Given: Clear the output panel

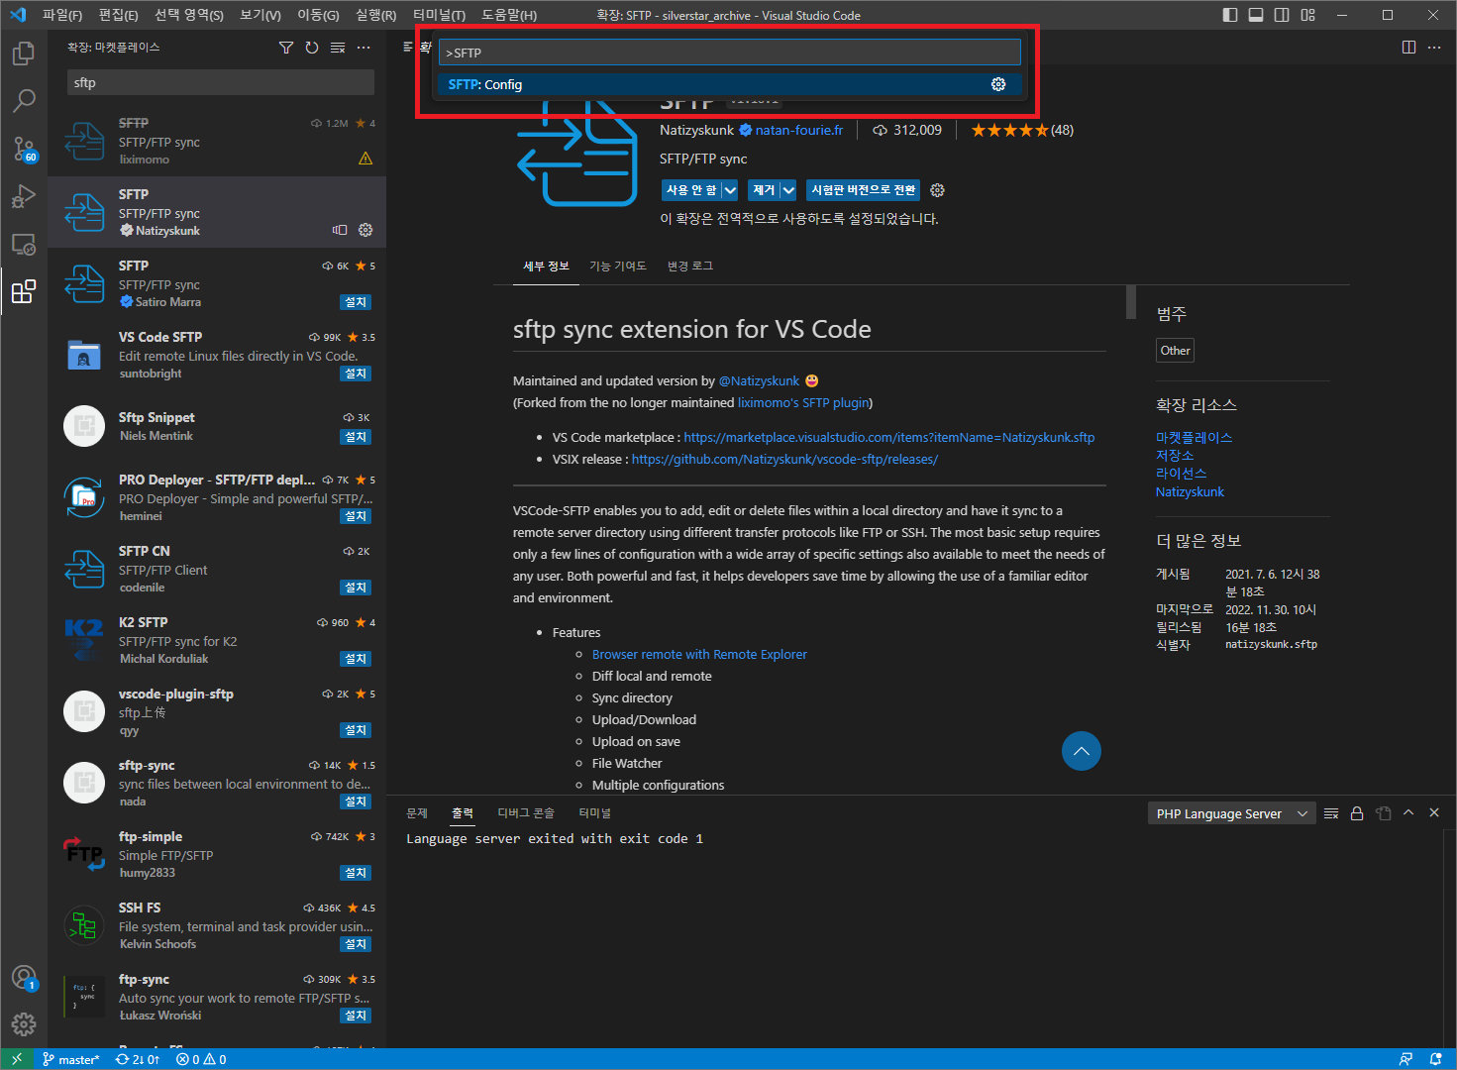Looking at the screenshot, I should pyautogui.click(x=1331, y=813).
